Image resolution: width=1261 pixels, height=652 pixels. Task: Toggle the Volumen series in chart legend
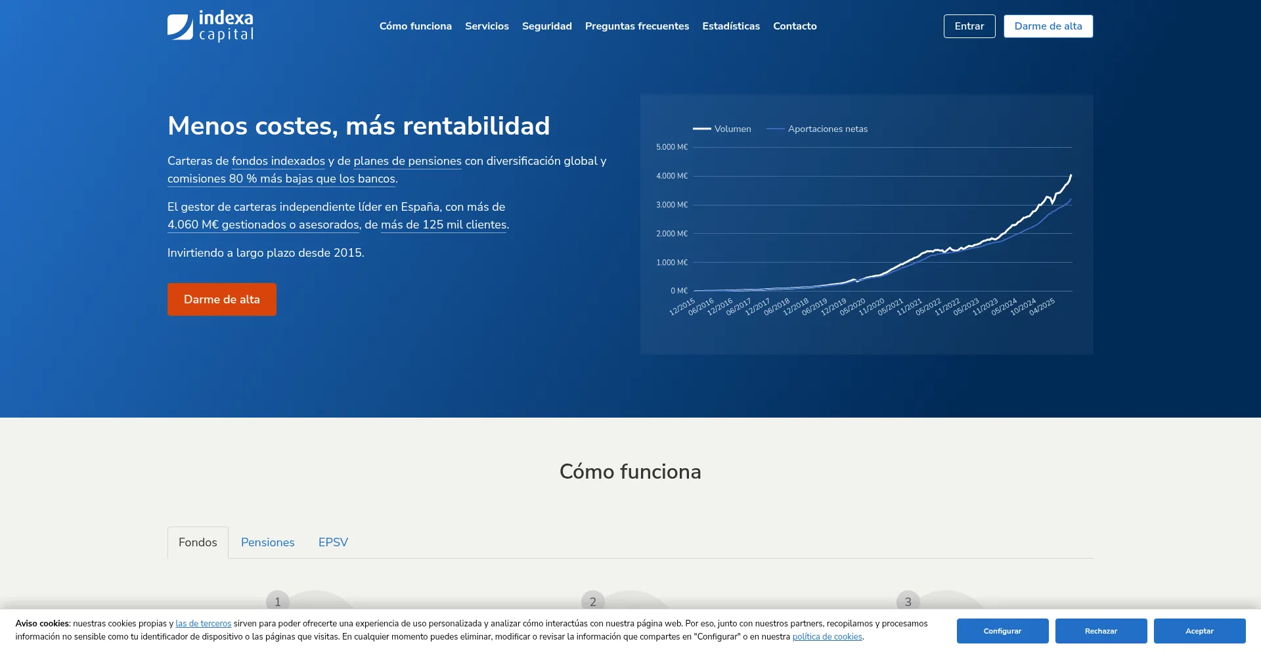[722, 129]
